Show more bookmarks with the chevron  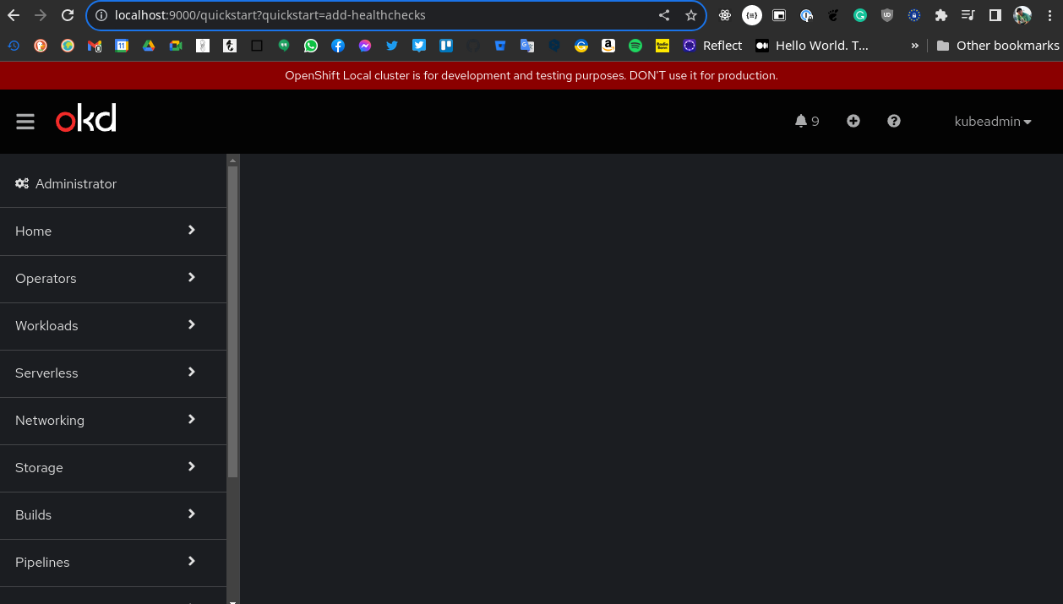click(914, 46)
